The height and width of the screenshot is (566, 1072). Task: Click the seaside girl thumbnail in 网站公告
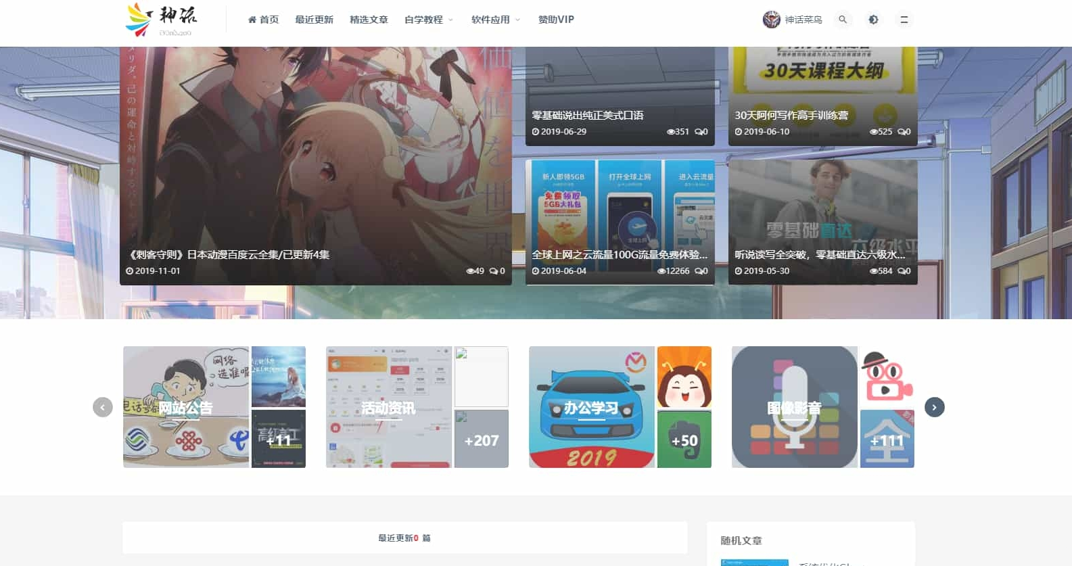(279, 377)
